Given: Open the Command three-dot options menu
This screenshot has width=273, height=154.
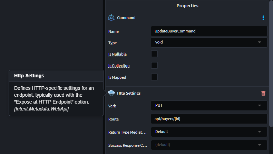Looking at the screenshot, I should [x=263, y=18].
